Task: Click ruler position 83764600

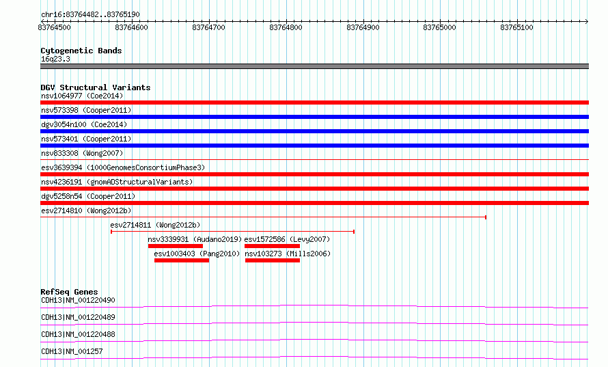Action: coord(131,27)
